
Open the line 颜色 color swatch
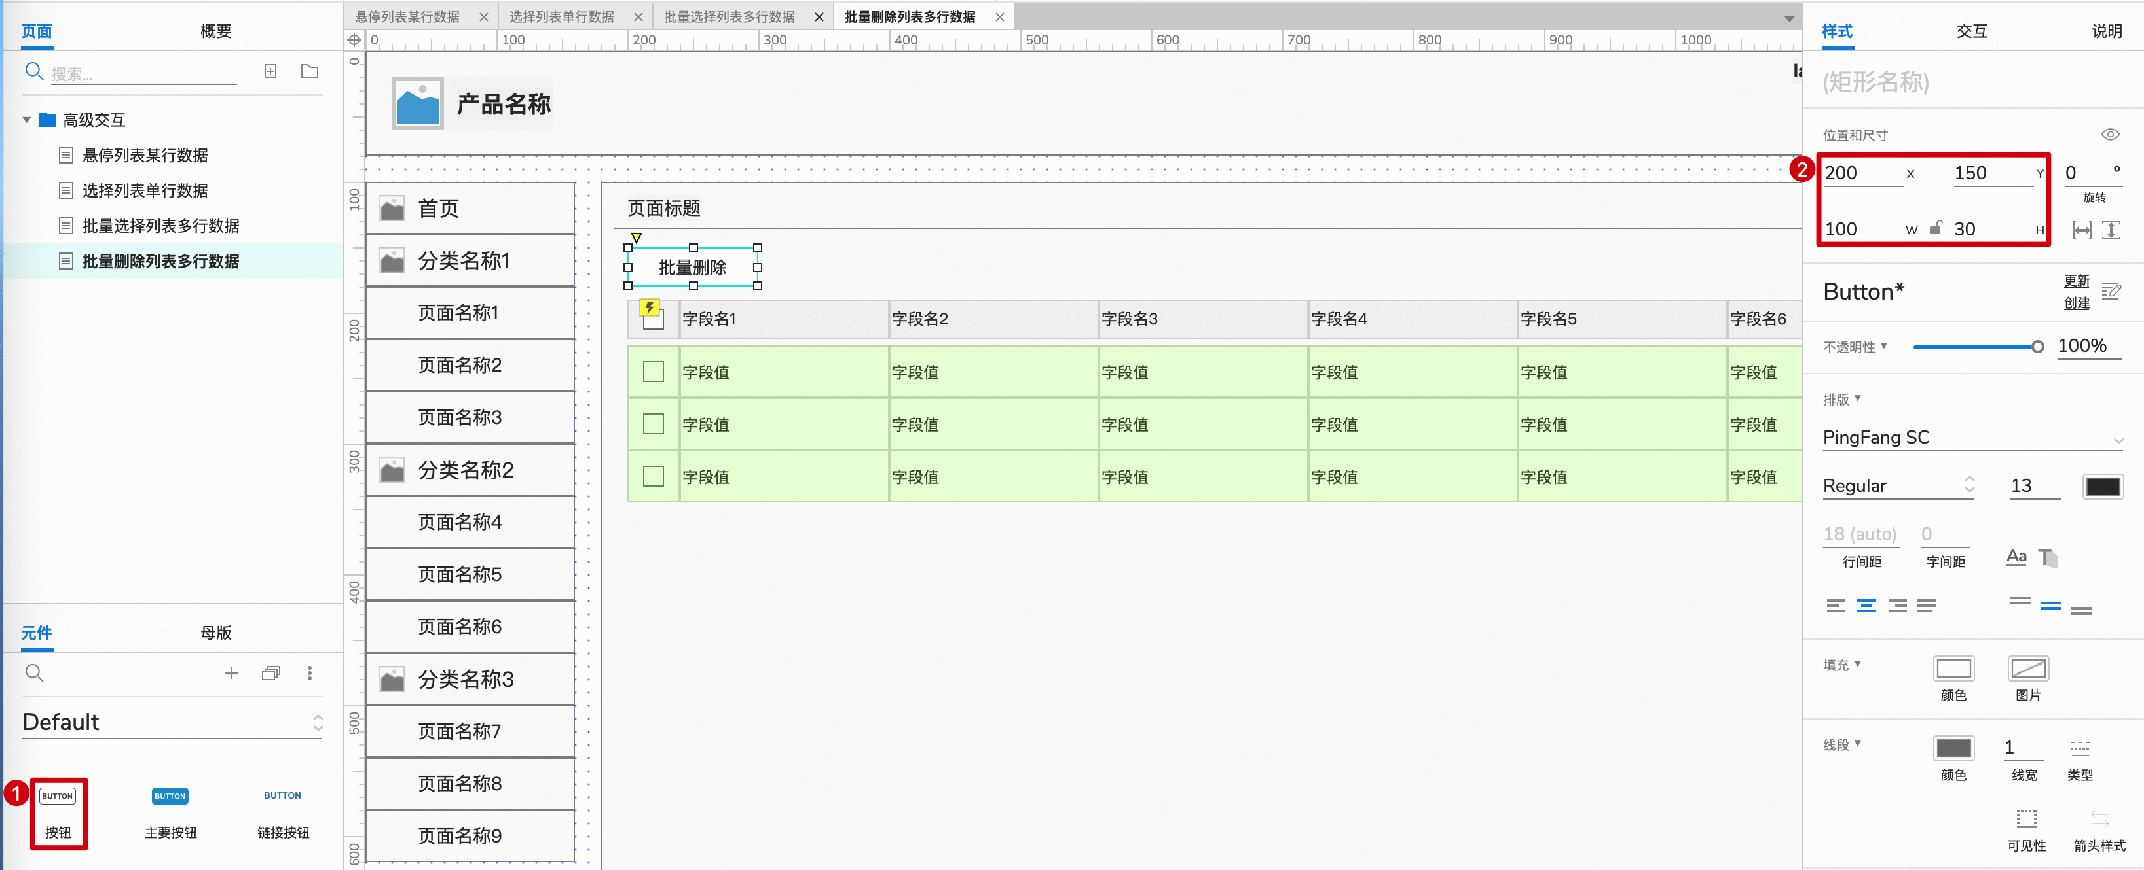tap(1953, 748)
